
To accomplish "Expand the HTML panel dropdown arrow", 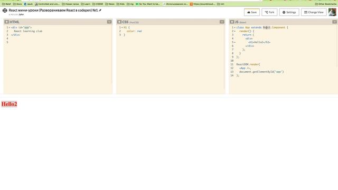I will 109,22.
